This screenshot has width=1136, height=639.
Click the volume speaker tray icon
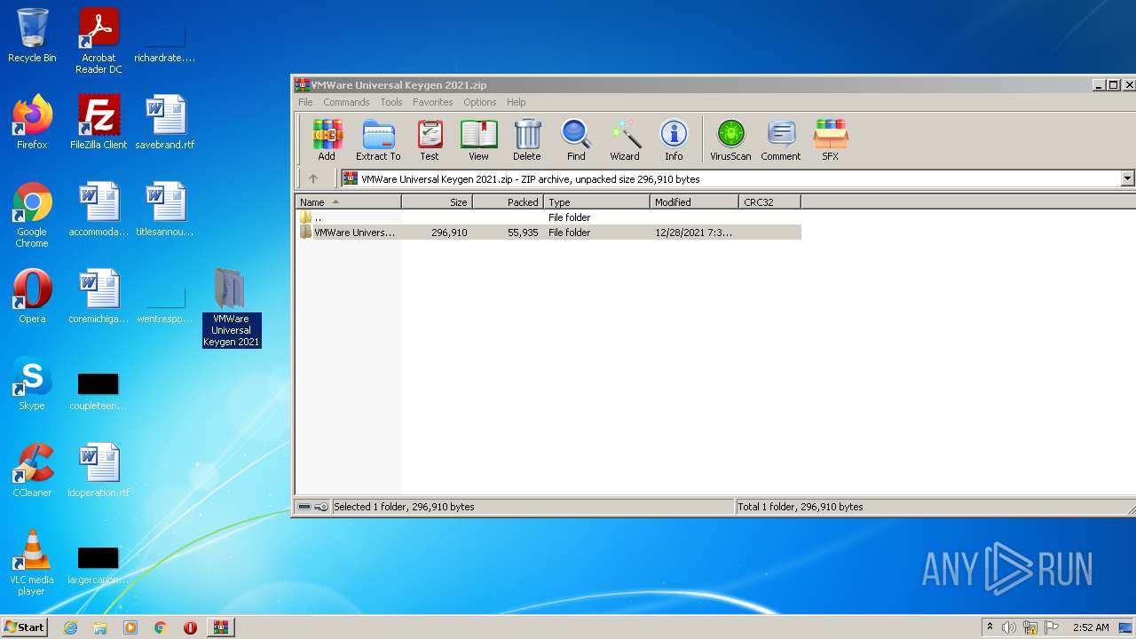coord(1009,627)
